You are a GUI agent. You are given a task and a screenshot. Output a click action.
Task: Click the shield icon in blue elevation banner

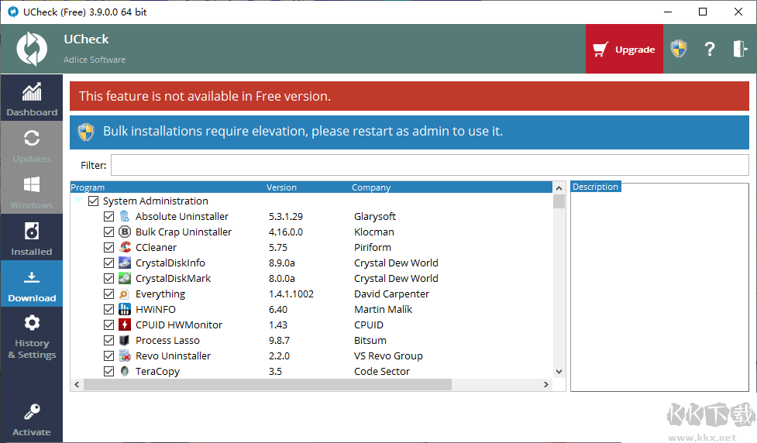[x=86, y=131]
